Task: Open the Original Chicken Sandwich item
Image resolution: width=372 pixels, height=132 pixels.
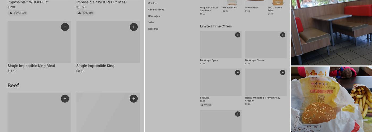Action: tap(209, 9)
